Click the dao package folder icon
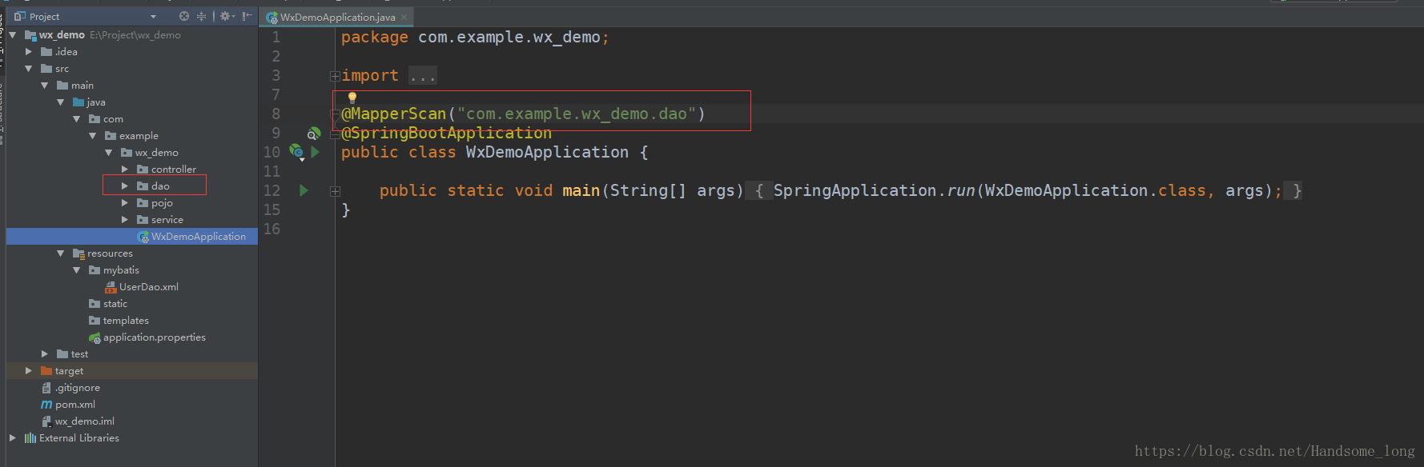Viewport: 1424px width, 467px height. (x=143, y=186)
